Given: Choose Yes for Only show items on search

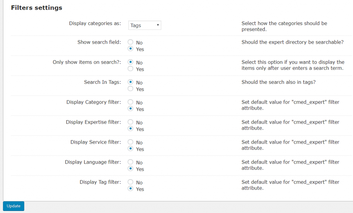Looking at the screenshot, I should pyautogui.click(x=130, y=69).
